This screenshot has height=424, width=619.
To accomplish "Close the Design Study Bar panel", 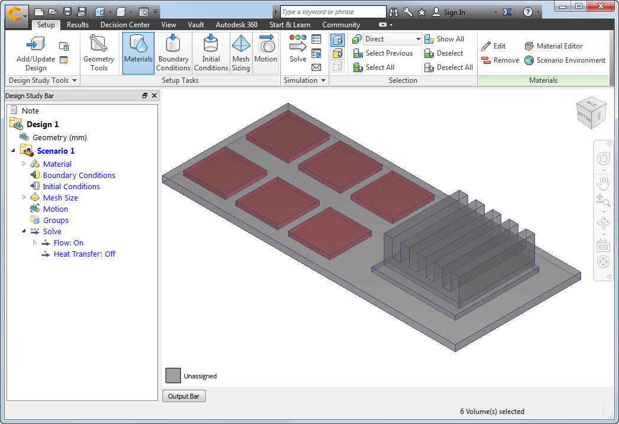I will click(154, 96).
